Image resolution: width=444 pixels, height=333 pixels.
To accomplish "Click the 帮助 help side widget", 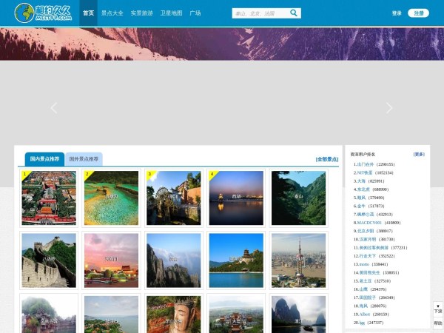I will click(438, 323).
